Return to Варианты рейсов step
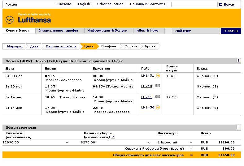The image size is (244, 166). (x=61, y=46)
